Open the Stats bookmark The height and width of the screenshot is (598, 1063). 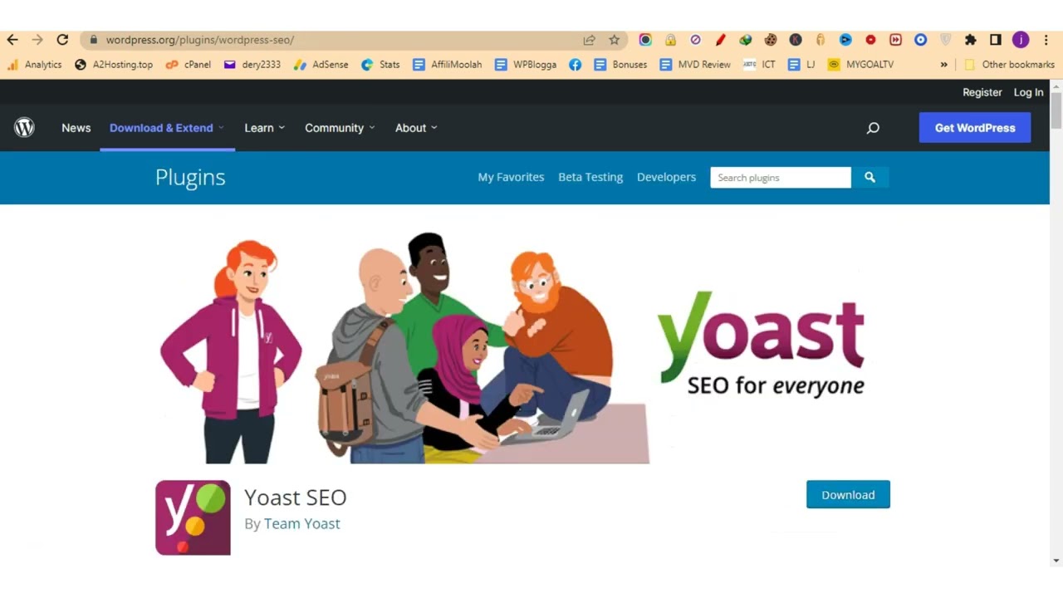380,64
